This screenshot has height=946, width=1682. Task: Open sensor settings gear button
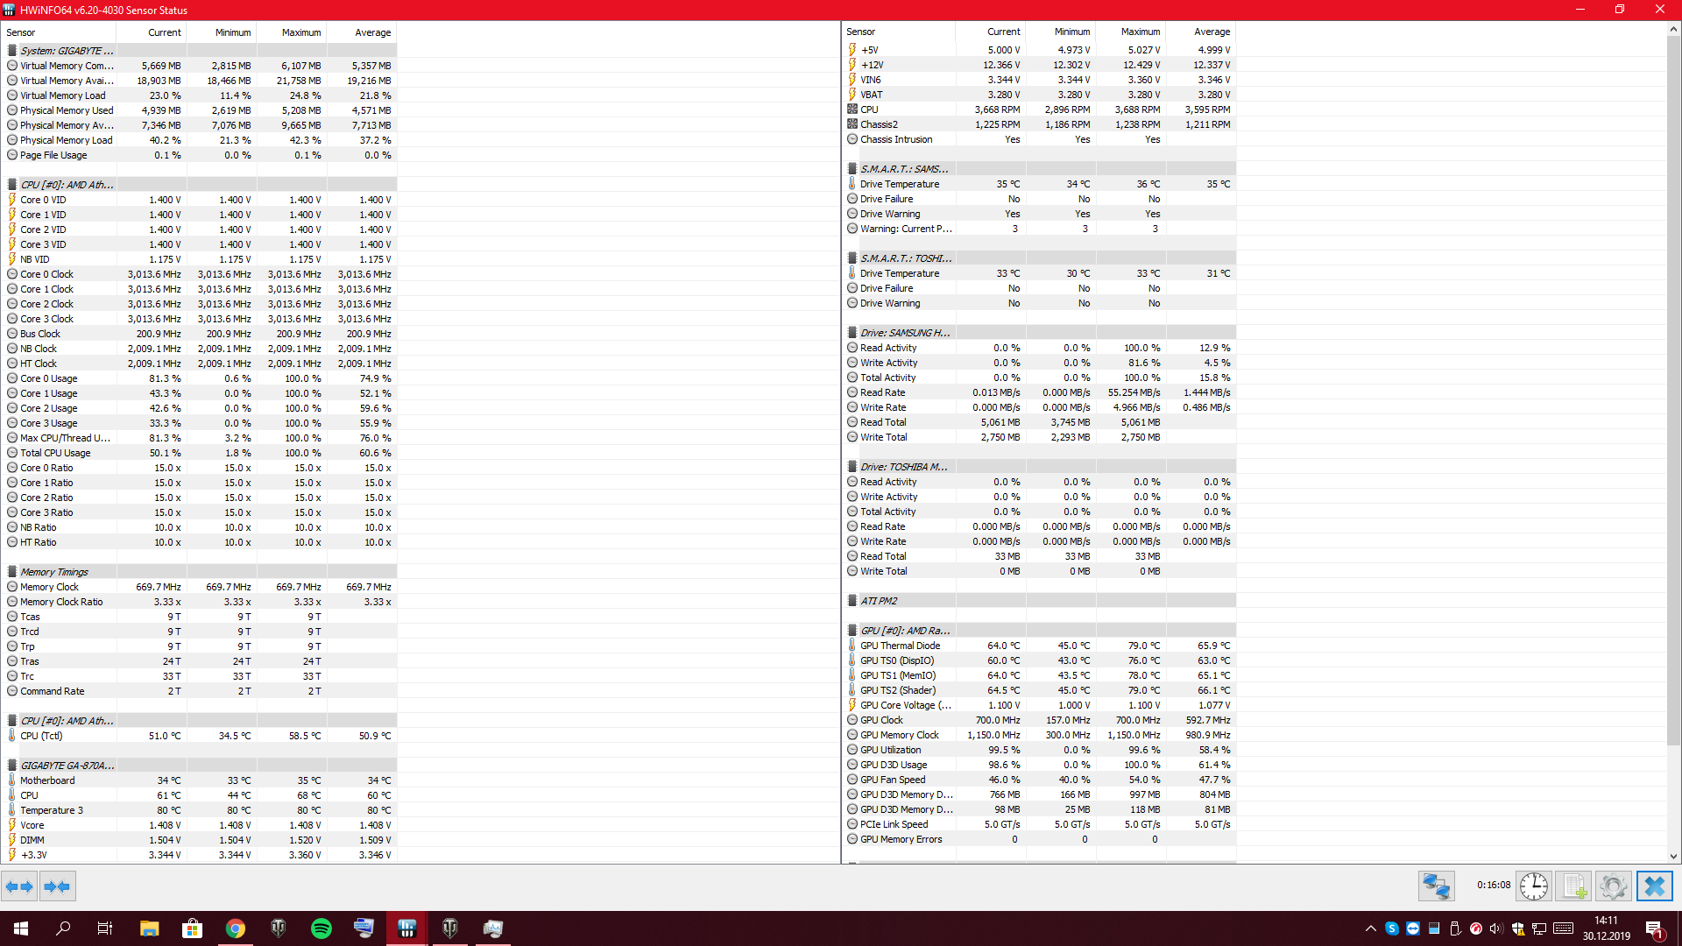click(x=1613, y=886)
